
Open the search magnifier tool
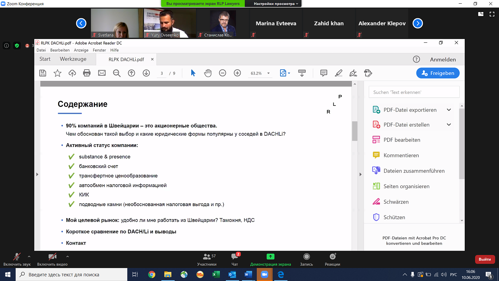pyautogui.click(x=117, y=73)
